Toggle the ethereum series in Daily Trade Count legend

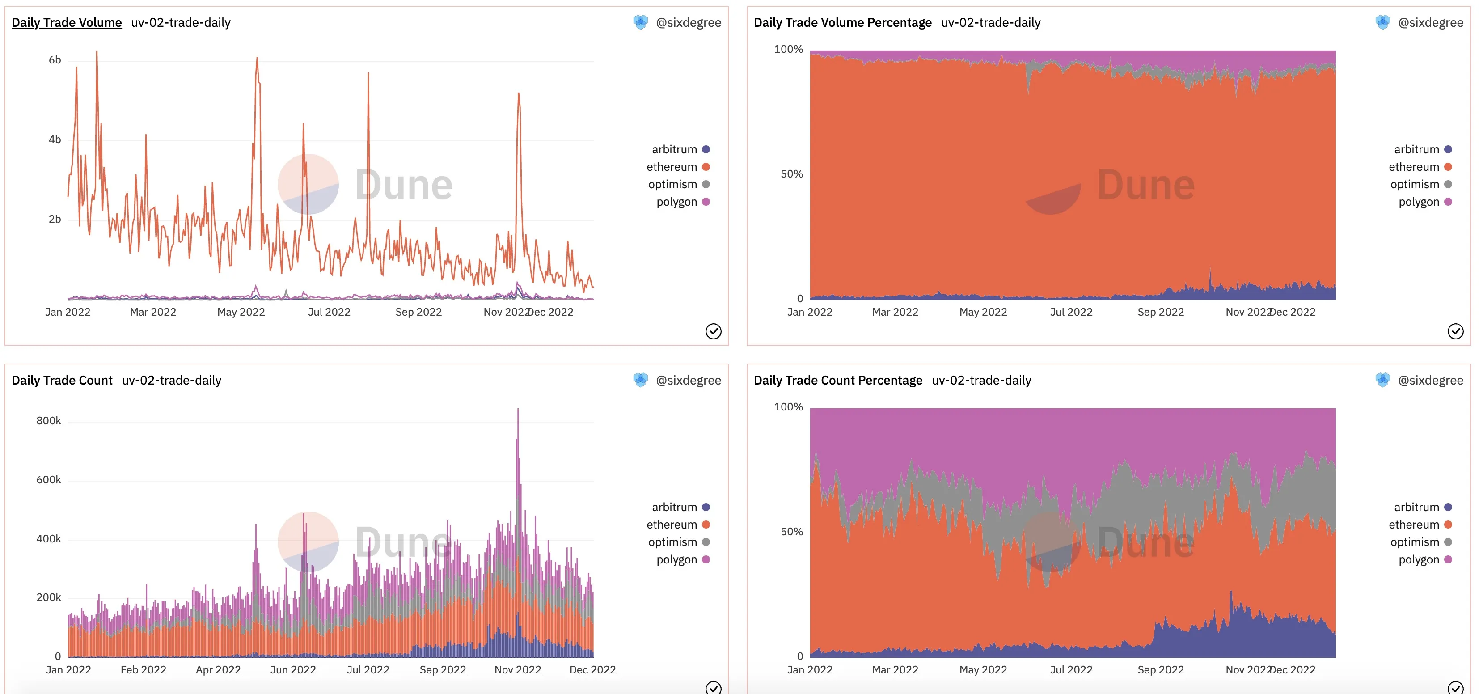click(678, 525)
